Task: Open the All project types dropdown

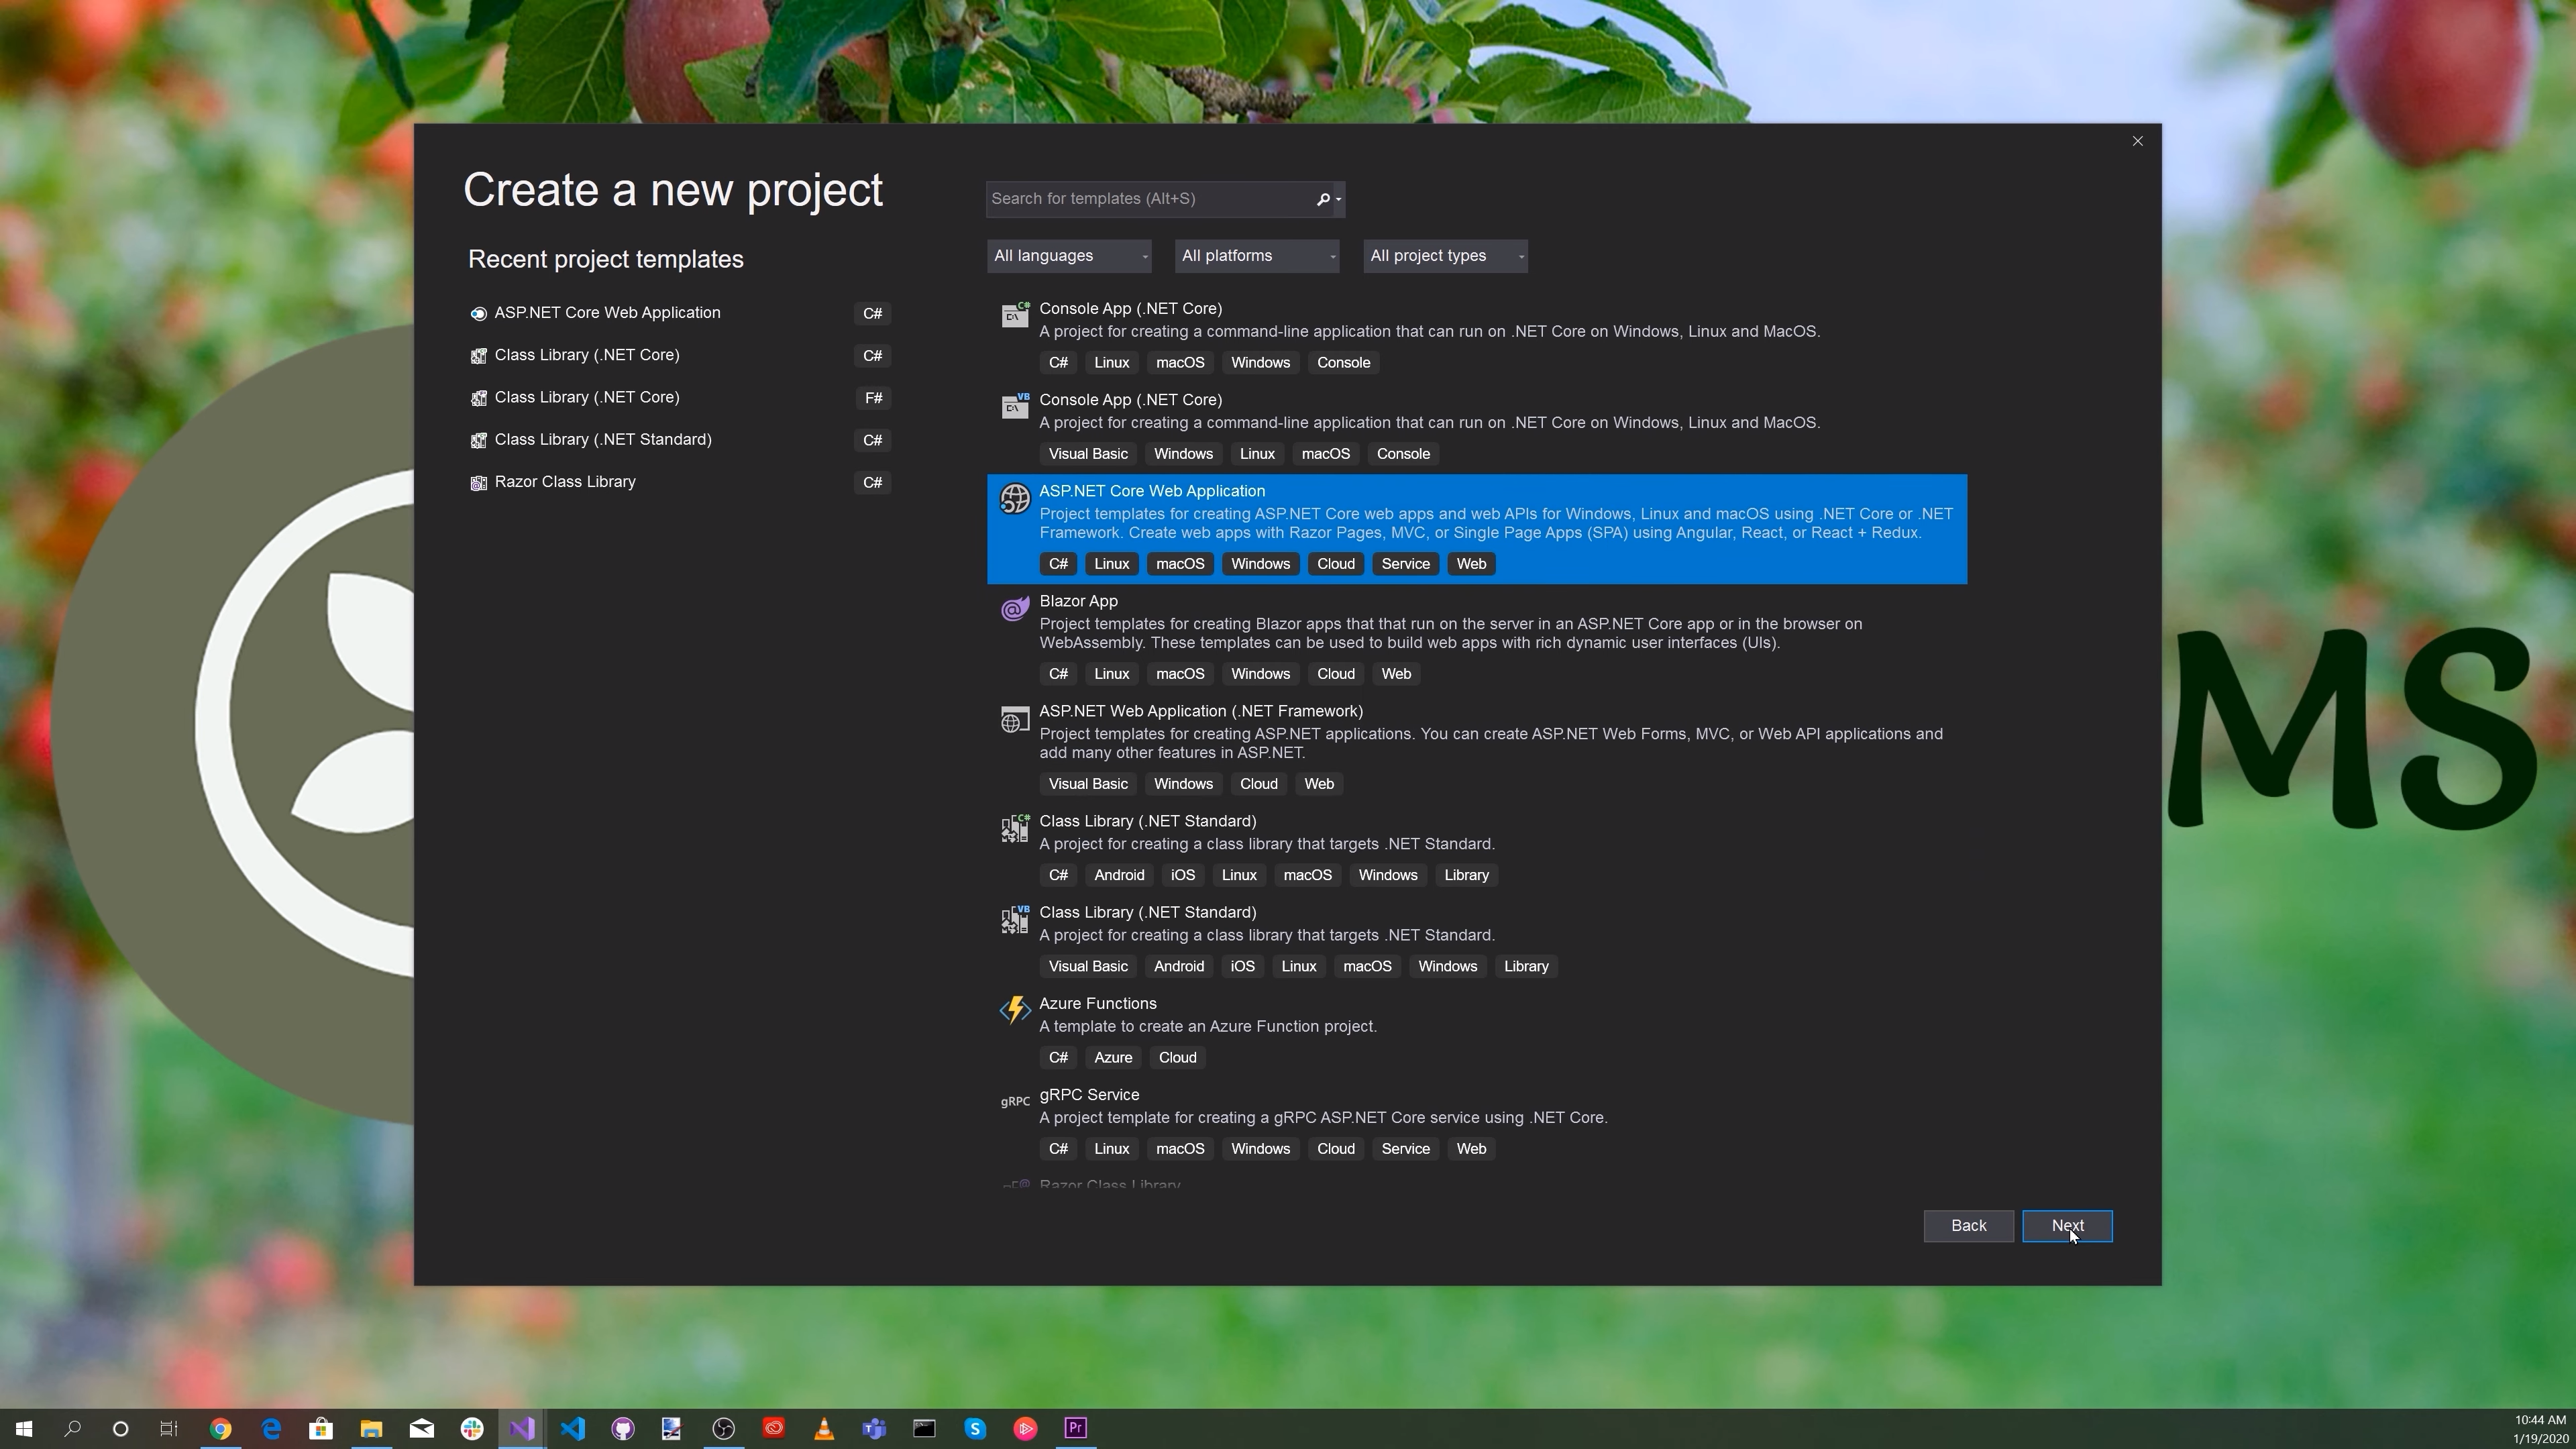Action: (x=1445, y=256)
